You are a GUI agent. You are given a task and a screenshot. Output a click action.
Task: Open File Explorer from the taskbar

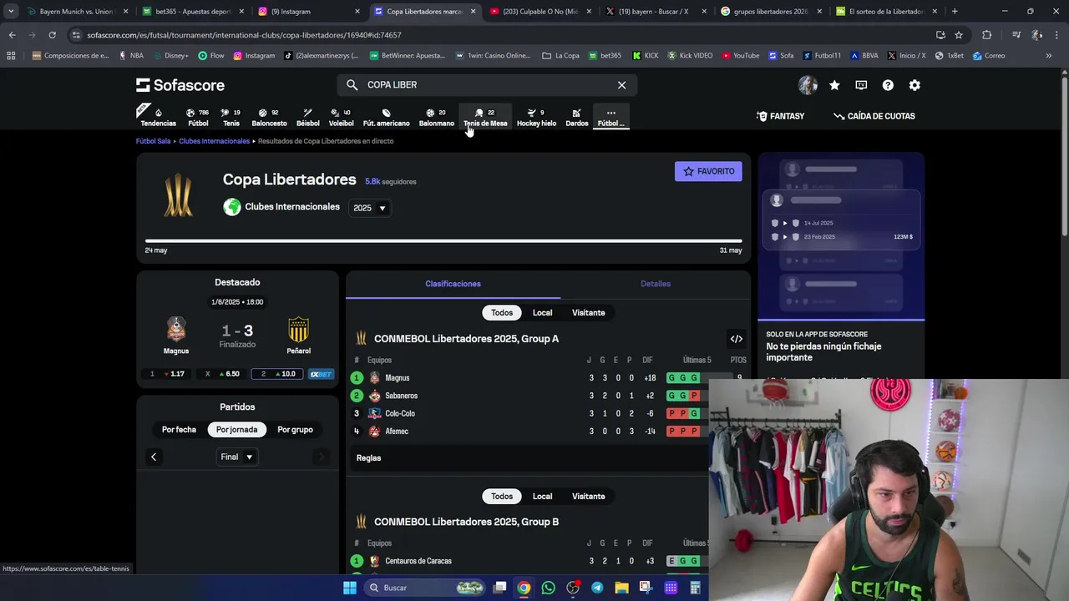pos(621,588)
